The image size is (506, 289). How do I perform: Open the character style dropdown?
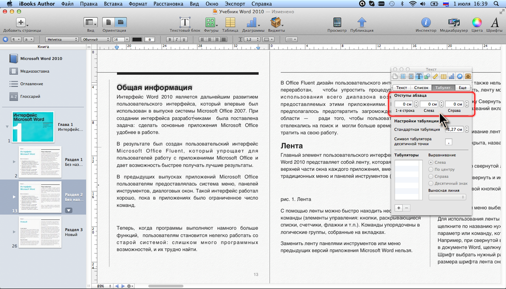coord(28,39)
